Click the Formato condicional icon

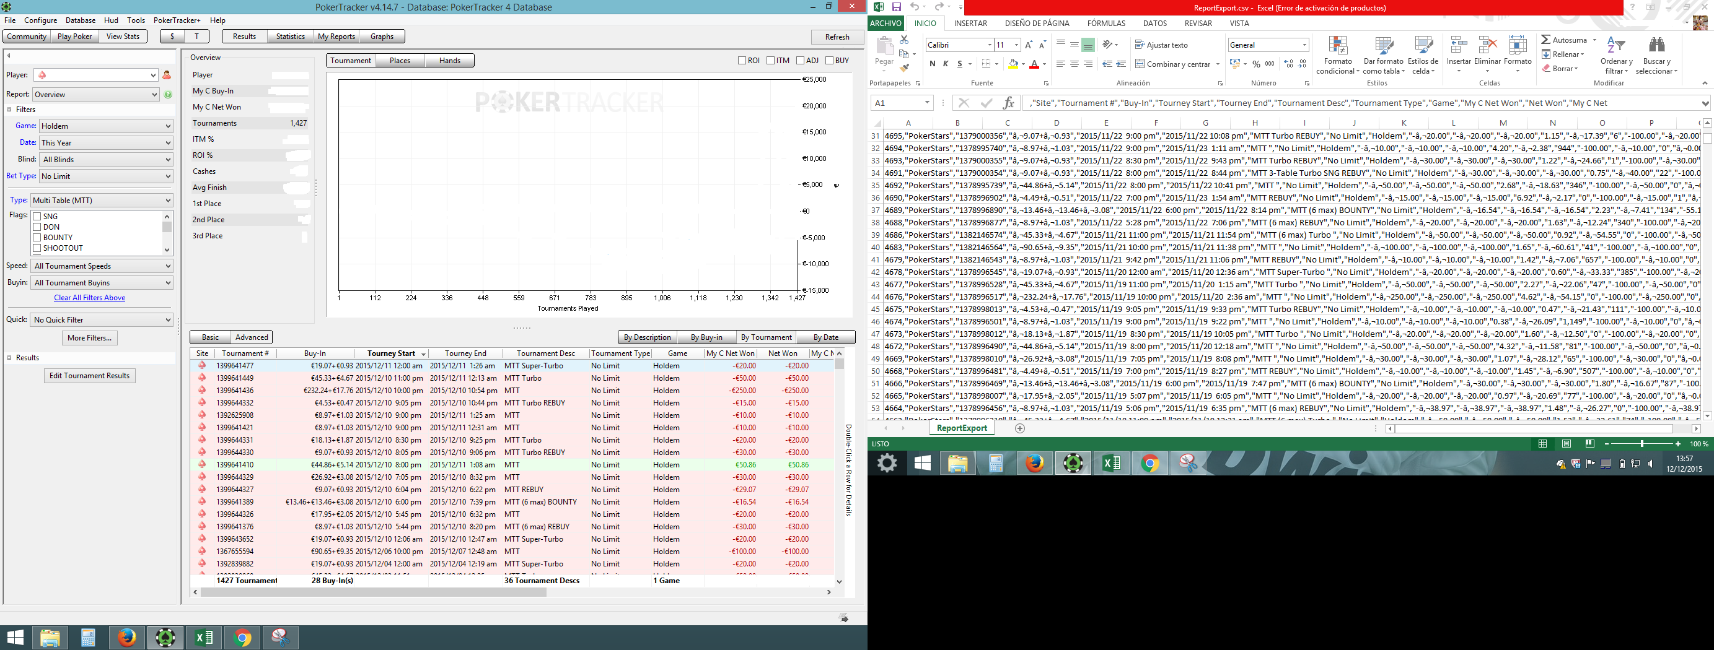[x=1337, y=46]
